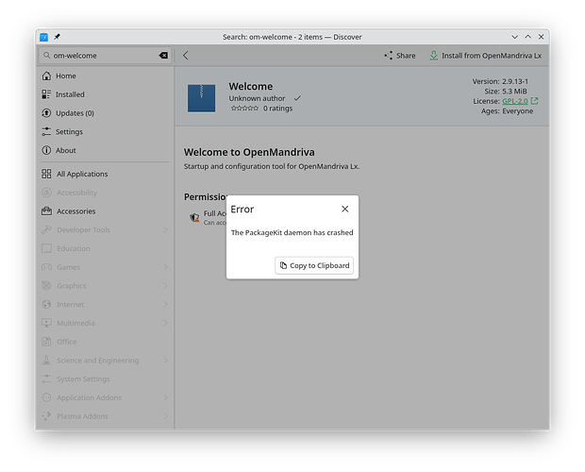Expand the Application Addons chevron

165,397
